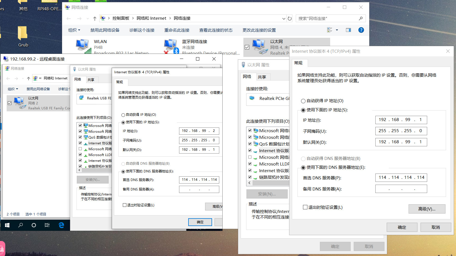Viewport: 456px width, 256px height.
Task: Open remote desktop Start menu
Action: [x=7, y=225]
